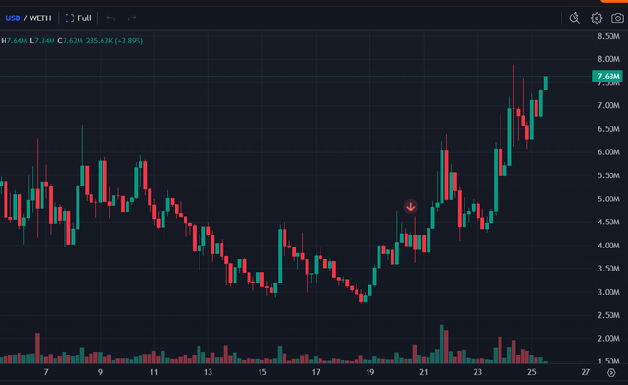Click date label 17 on time axis
Viewport: 628px width, 385px height.
coord(316,372)
